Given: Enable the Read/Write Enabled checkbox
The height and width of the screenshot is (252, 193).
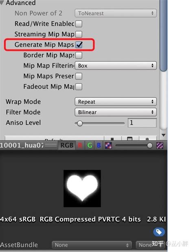Looking at the screenshot, I should point(79,24).
